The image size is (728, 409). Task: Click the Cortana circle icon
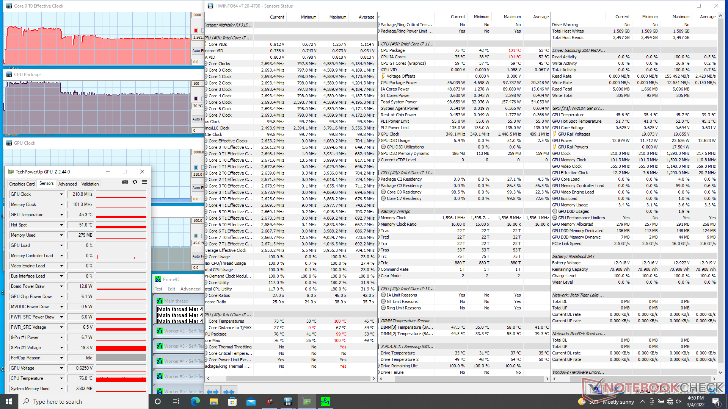tap(158, 401)
